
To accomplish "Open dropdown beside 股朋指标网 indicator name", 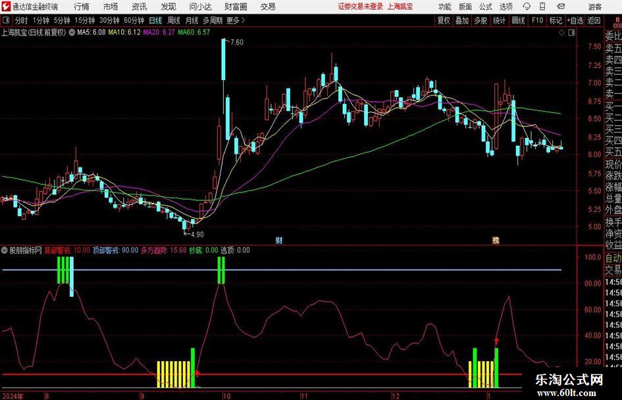I will point(5,250).
